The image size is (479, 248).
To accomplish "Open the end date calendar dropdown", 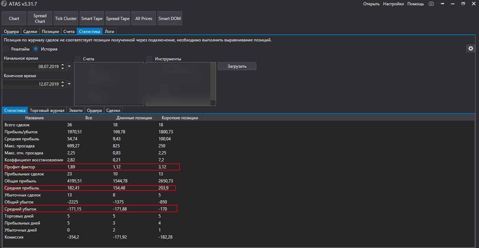I will click(x=69, y=84).
